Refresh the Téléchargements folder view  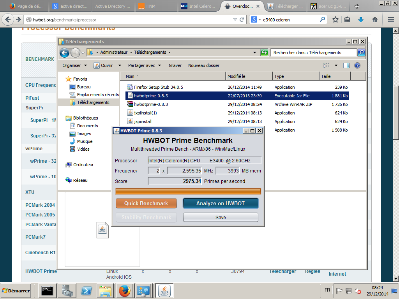(264, 53)
